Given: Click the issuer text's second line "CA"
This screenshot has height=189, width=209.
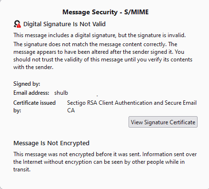Looking at the screenshot, I should pyautogui.click(x=71, y=110).
